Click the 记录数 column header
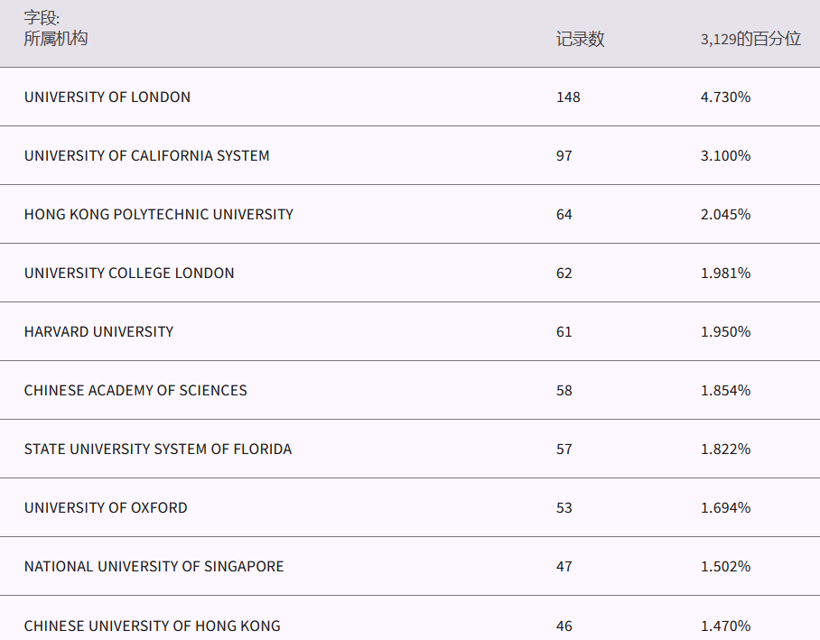 pyautogui.click(x=580, y=39)
